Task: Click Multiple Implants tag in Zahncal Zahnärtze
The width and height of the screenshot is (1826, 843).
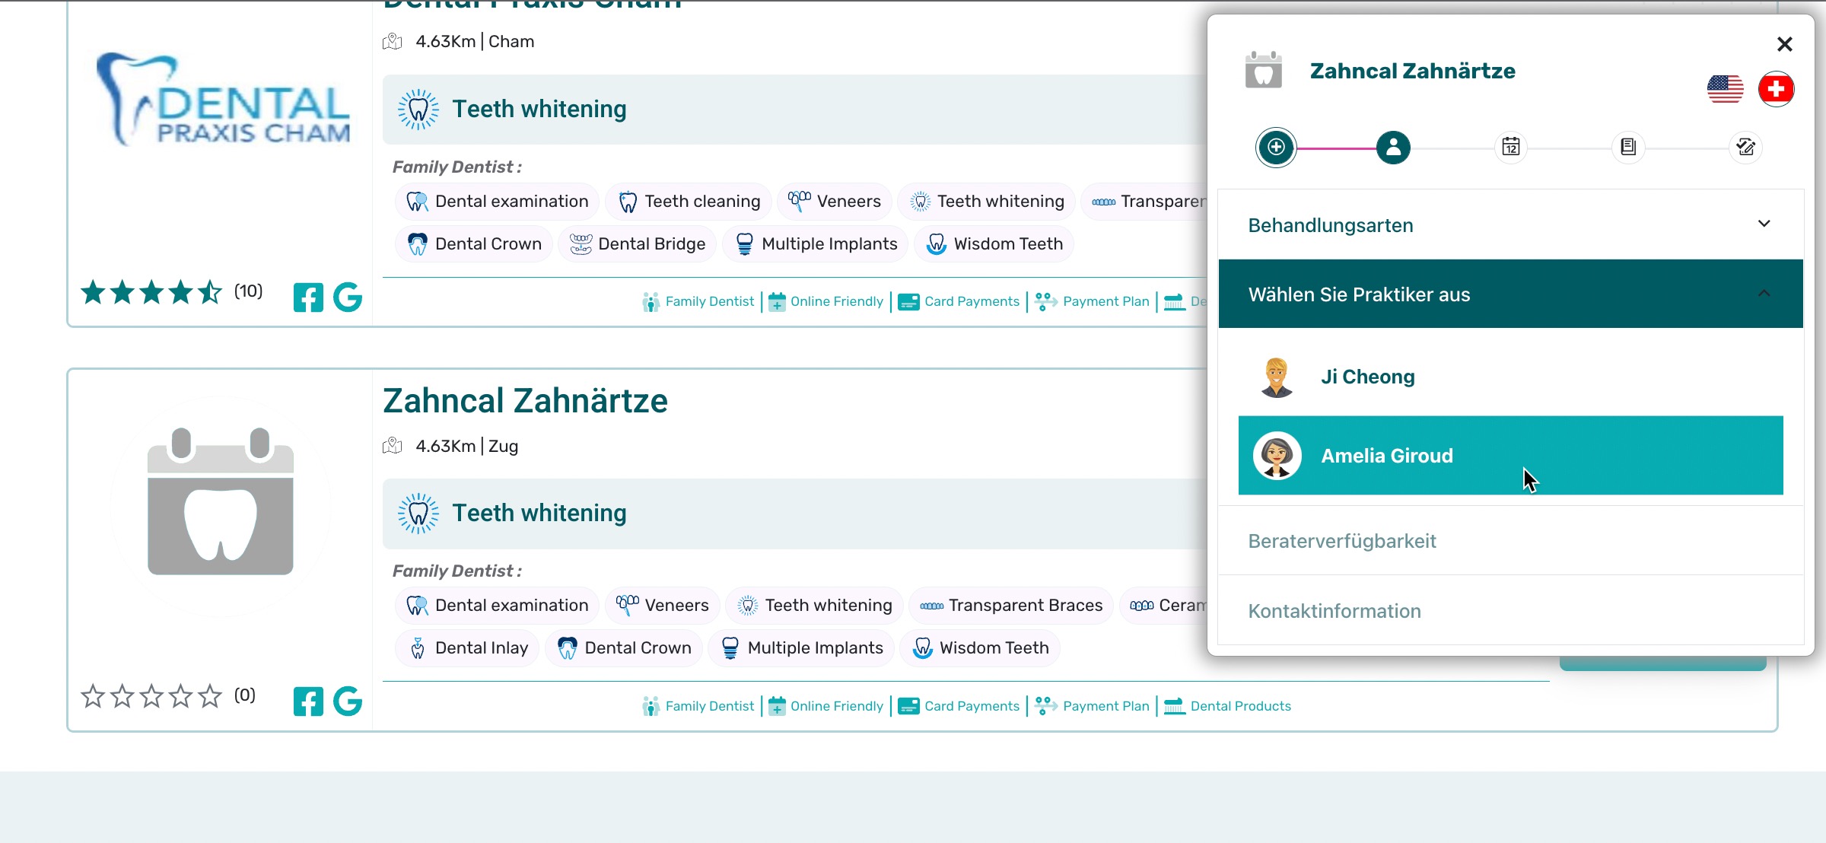Action: tap(801, 647)
